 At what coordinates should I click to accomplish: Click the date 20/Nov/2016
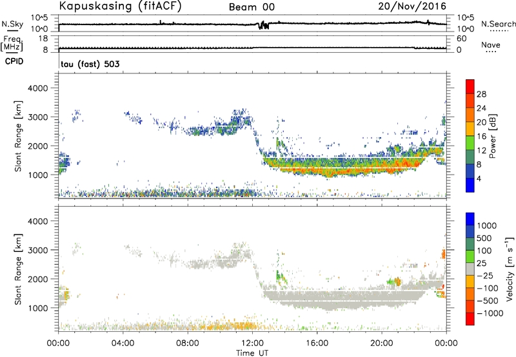(412, 6)
